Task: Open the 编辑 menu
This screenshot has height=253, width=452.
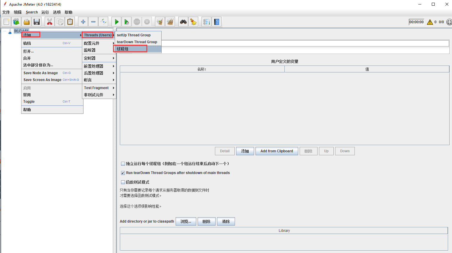Action: click(x=18, y=12)
